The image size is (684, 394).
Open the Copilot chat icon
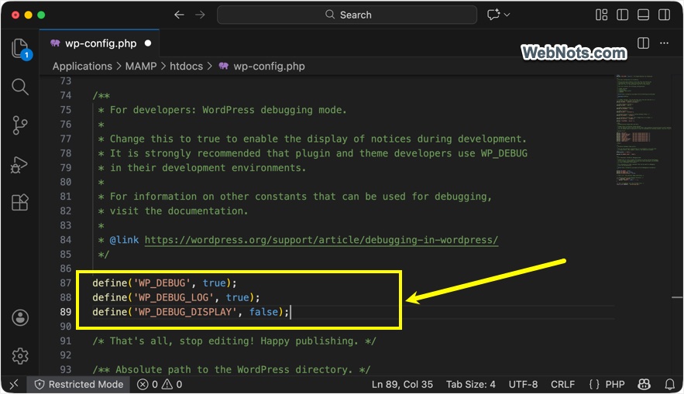pyautogui.click(x=493, y=15)
